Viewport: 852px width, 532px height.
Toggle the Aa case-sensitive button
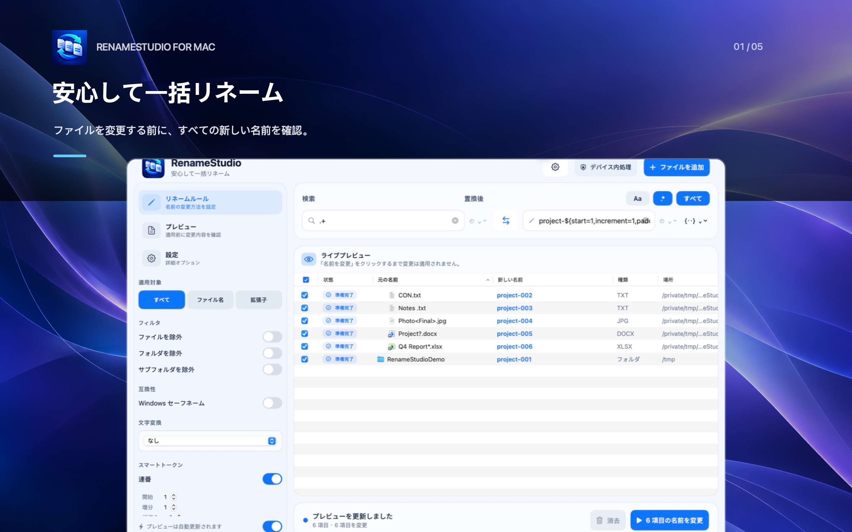637,198
